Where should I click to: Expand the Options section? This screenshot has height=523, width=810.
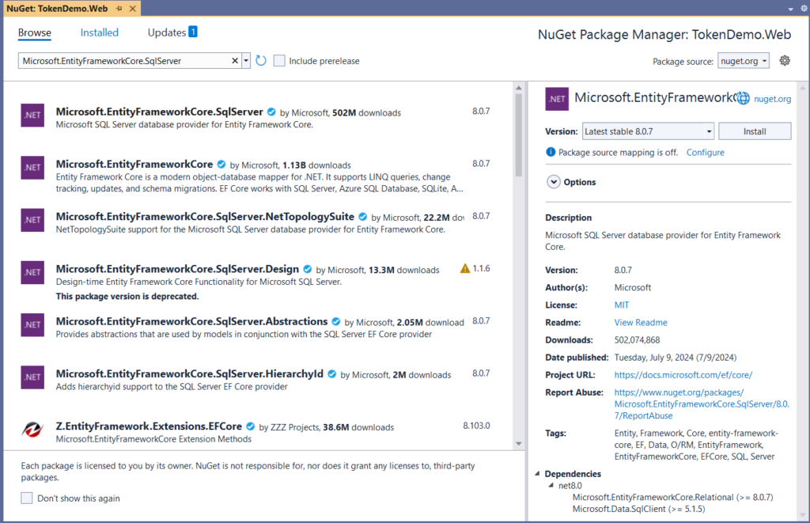[553, 182]
